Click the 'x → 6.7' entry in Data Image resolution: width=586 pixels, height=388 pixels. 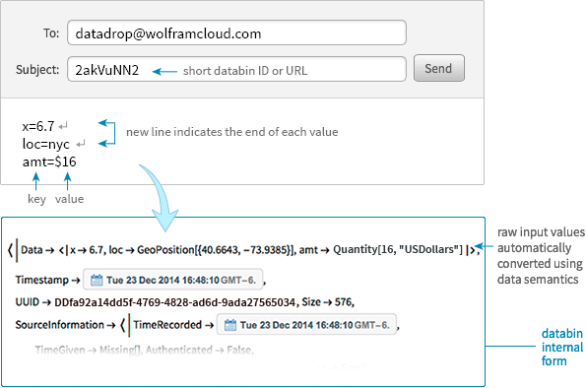click(x=86, y=250)
